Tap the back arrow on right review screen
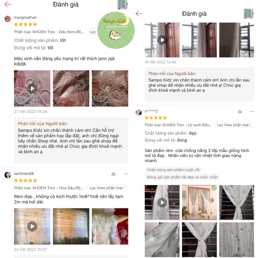The image size is (258, 258). 139,14
